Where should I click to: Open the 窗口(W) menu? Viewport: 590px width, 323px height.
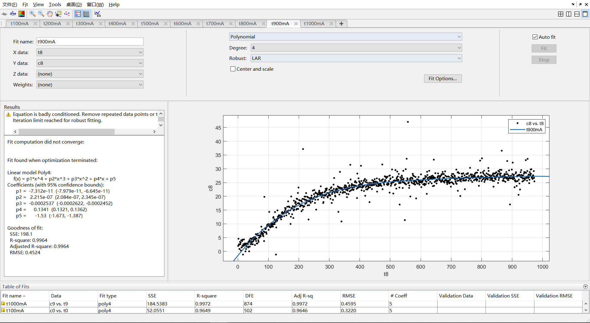click(x=95, y=4)
